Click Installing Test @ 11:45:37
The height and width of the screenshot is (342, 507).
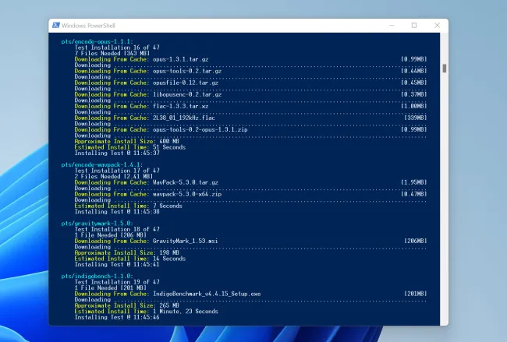point(117,153)
